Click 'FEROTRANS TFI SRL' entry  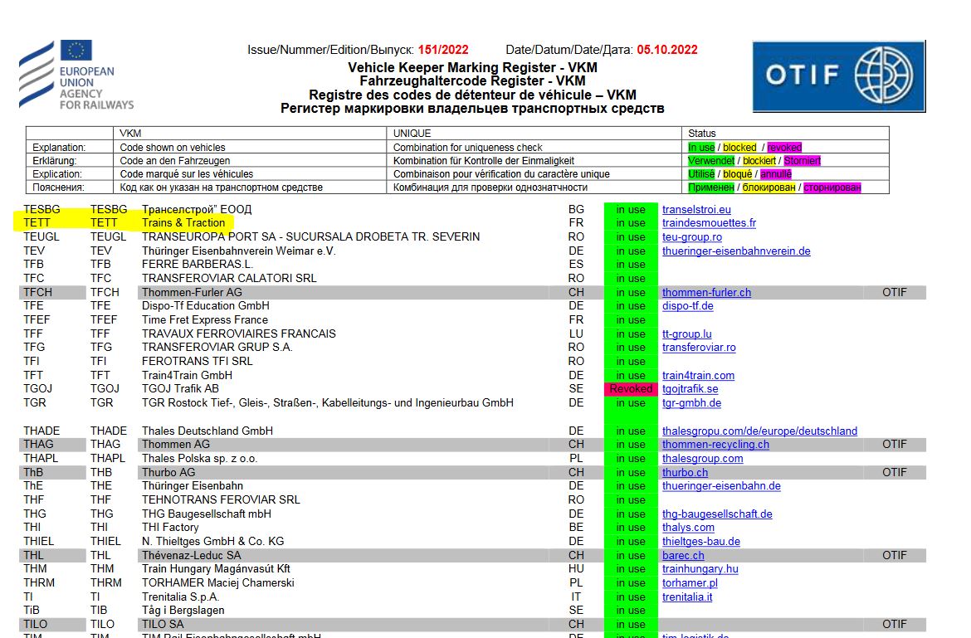coord(197,362)
